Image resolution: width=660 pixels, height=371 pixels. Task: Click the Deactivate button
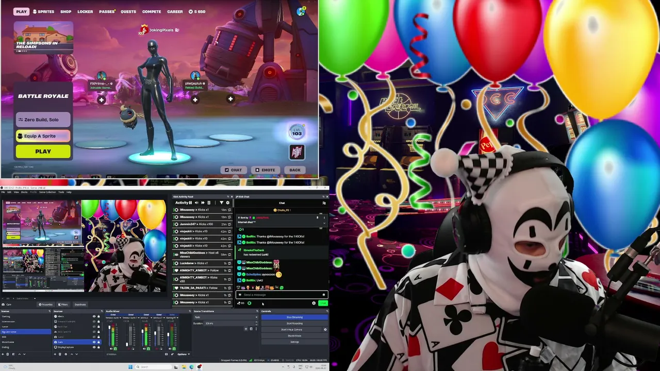(x=80, y=305)
